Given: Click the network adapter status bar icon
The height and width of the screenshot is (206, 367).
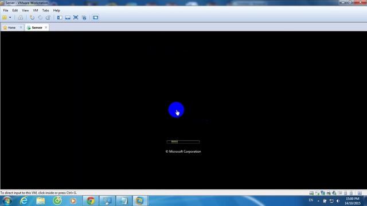Looking at the screenshot, I should click(323, 193).
